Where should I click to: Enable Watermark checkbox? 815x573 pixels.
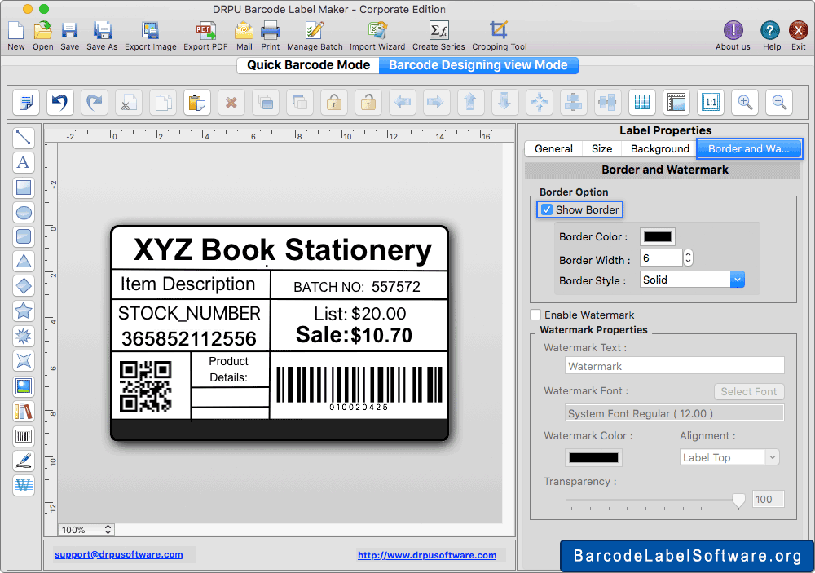coord(535,315)
